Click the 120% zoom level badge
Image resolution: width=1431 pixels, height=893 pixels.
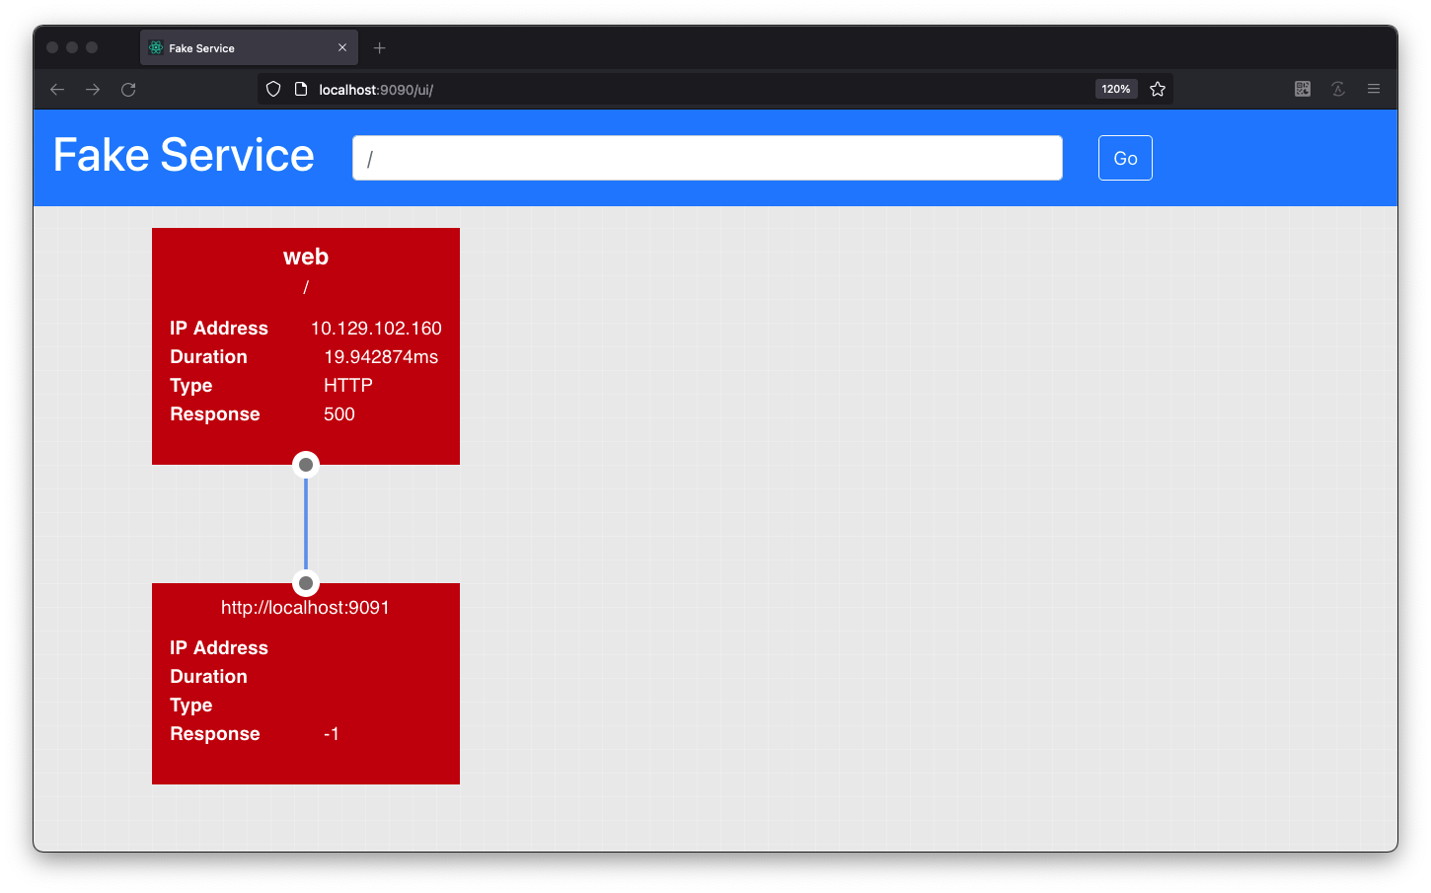1115,90
